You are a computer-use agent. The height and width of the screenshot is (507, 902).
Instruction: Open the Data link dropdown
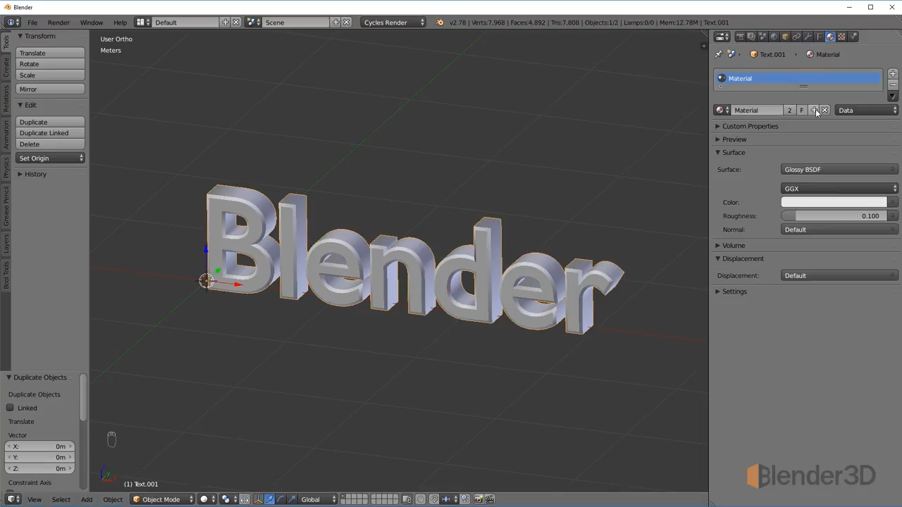[x=867, y=110]
